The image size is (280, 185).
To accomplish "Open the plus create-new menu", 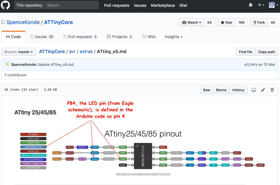I will pyautogui.click(x=261, y=5).
